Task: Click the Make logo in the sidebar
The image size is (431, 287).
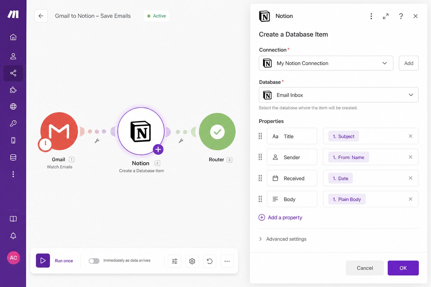Action: tap(13, 14)
